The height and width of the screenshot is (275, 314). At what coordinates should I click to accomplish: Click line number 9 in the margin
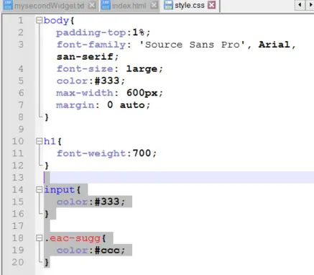click(21, 129)
